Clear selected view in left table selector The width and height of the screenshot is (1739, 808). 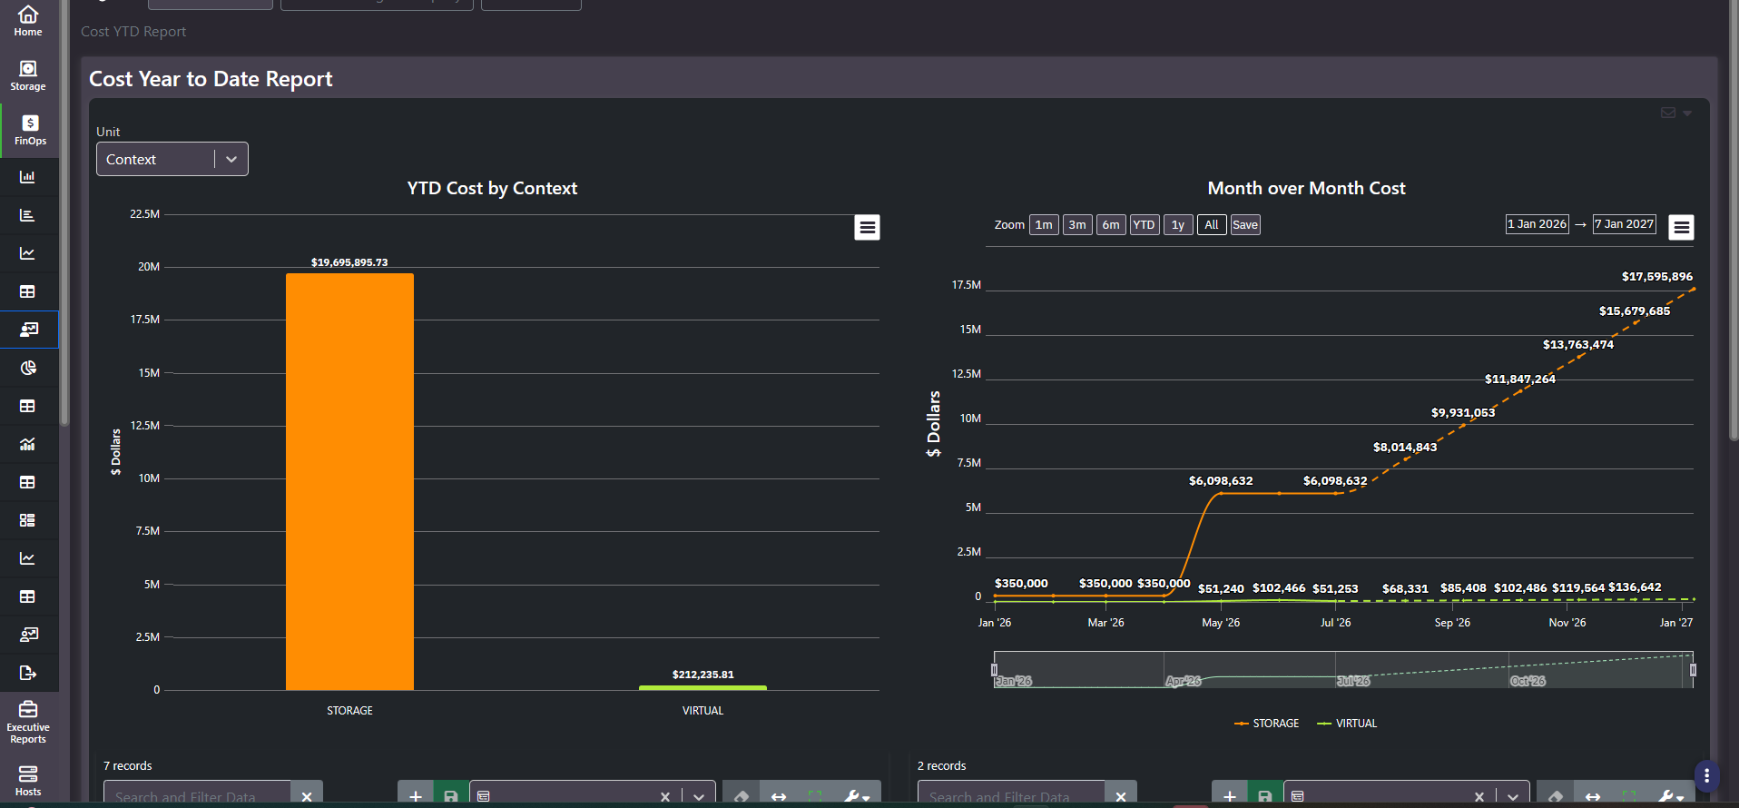665,796
